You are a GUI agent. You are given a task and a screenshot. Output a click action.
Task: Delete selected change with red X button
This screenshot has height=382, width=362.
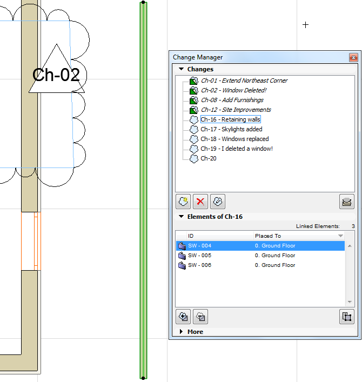[200, 202]
